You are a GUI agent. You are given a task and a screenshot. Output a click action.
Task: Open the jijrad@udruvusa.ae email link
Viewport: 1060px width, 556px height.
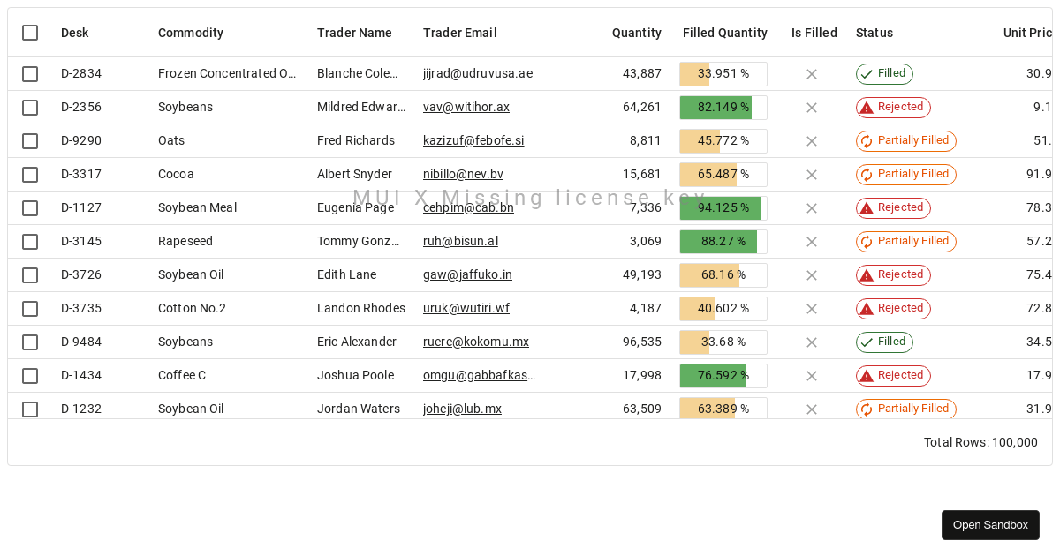(478, 74)
